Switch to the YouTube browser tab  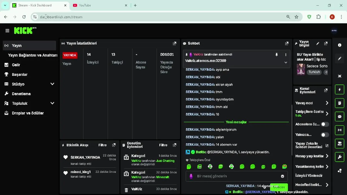(100, 5)
